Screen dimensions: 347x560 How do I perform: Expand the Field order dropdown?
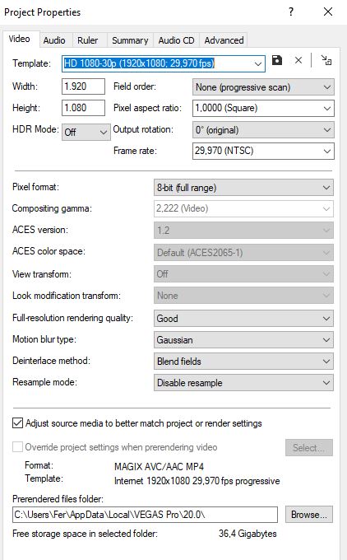263,87
